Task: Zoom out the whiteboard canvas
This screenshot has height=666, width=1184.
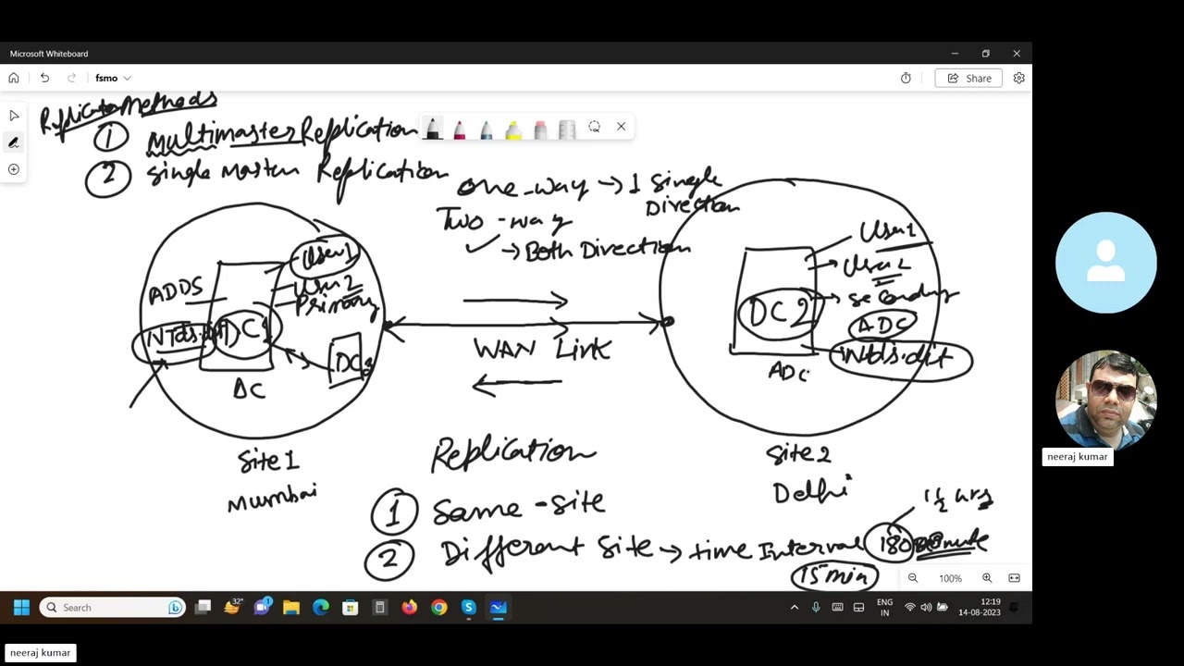Action: tap(913, 578)
